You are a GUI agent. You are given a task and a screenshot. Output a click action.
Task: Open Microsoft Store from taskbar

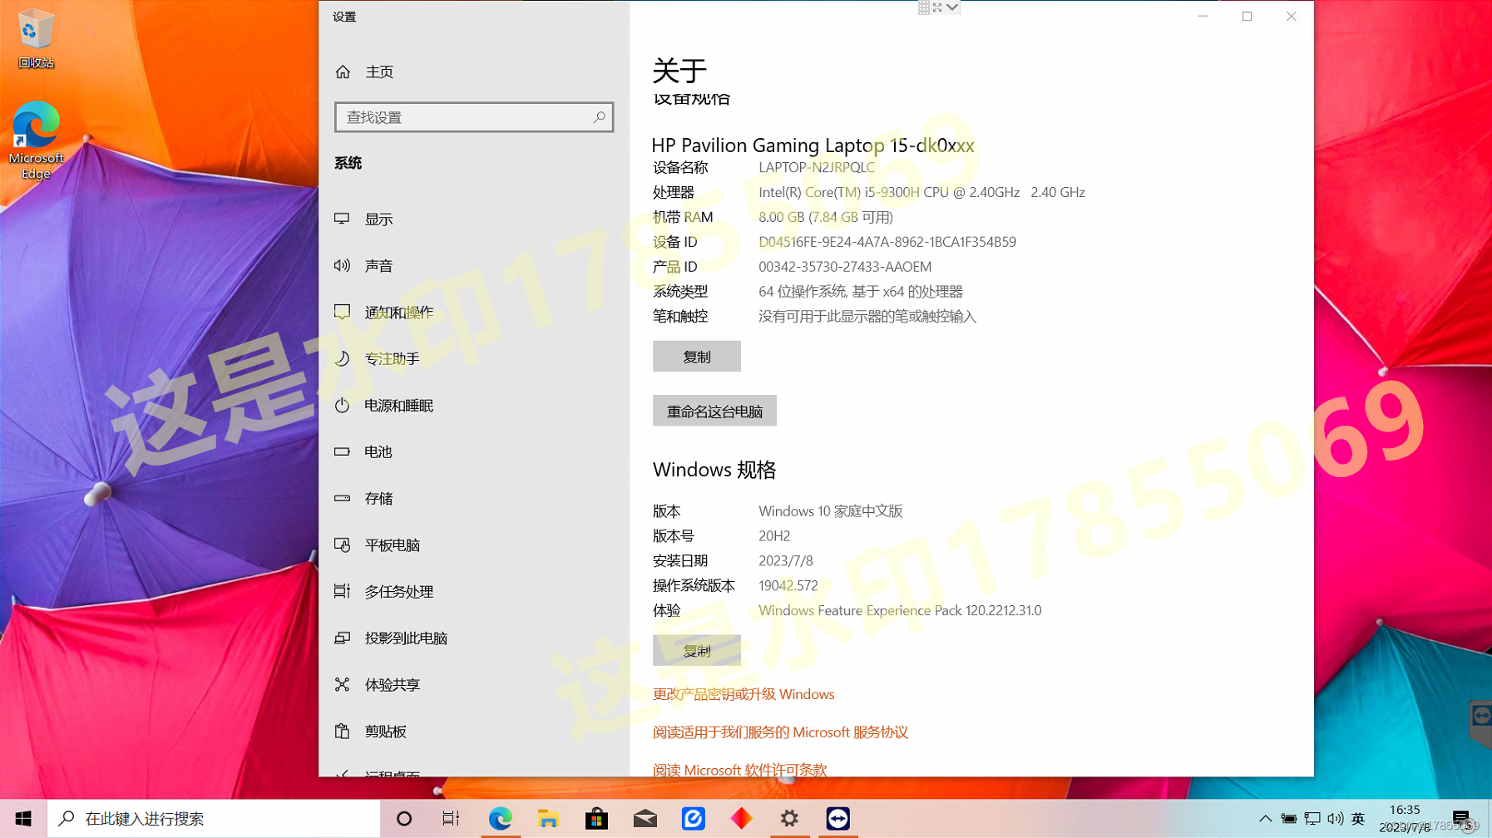pos(596,819)
